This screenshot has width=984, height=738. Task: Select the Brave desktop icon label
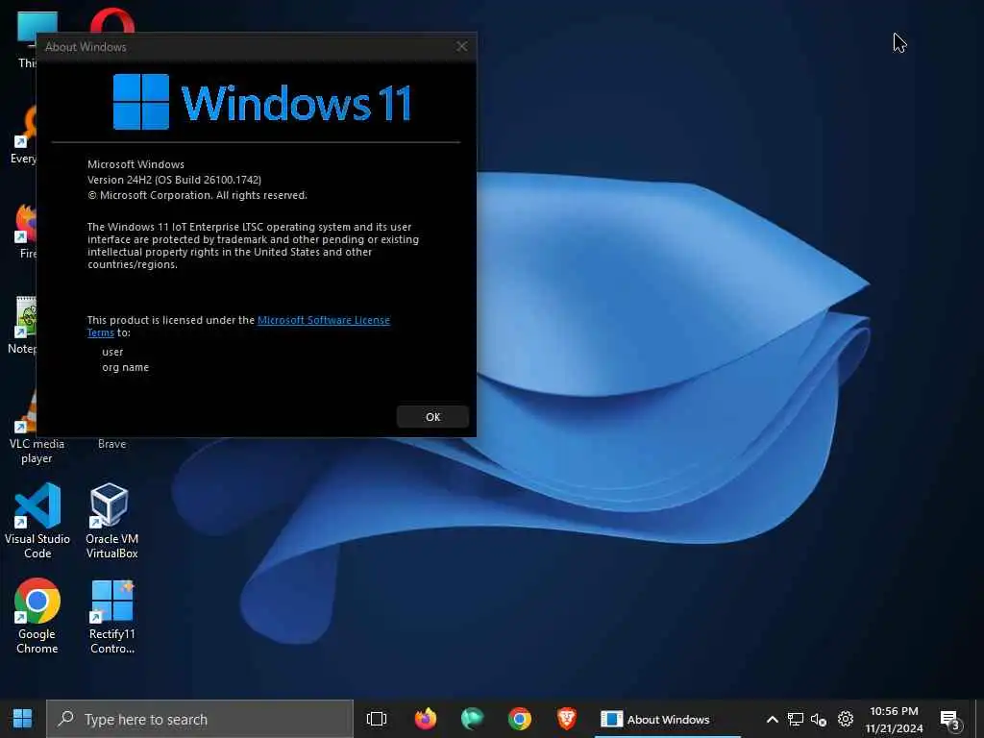tap(111, 444)
